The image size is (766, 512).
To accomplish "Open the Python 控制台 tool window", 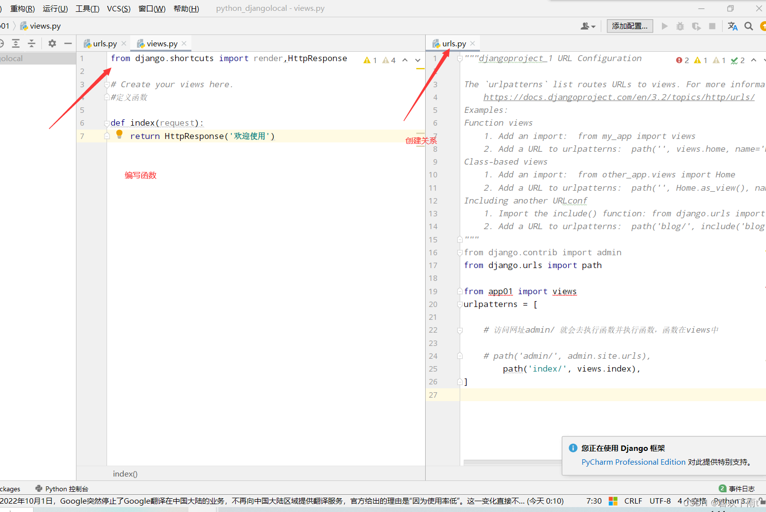I will coord(62,489).
